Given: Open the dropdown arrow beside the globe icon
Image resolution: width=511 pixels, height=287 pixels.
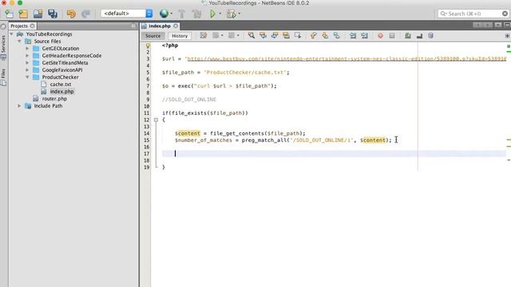Looking at the screenshot, I should [x=172, y=14].
